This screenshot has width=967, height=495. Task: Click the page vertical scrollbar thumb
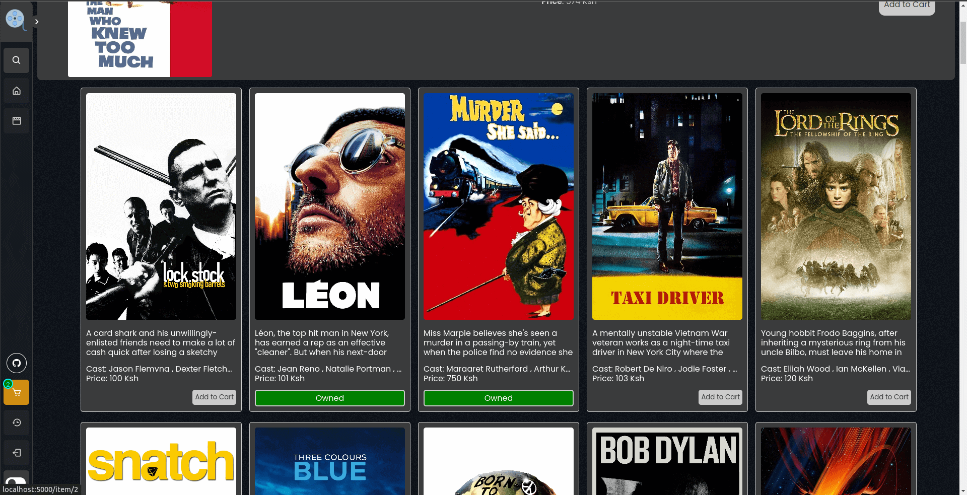tap(963, 43)
